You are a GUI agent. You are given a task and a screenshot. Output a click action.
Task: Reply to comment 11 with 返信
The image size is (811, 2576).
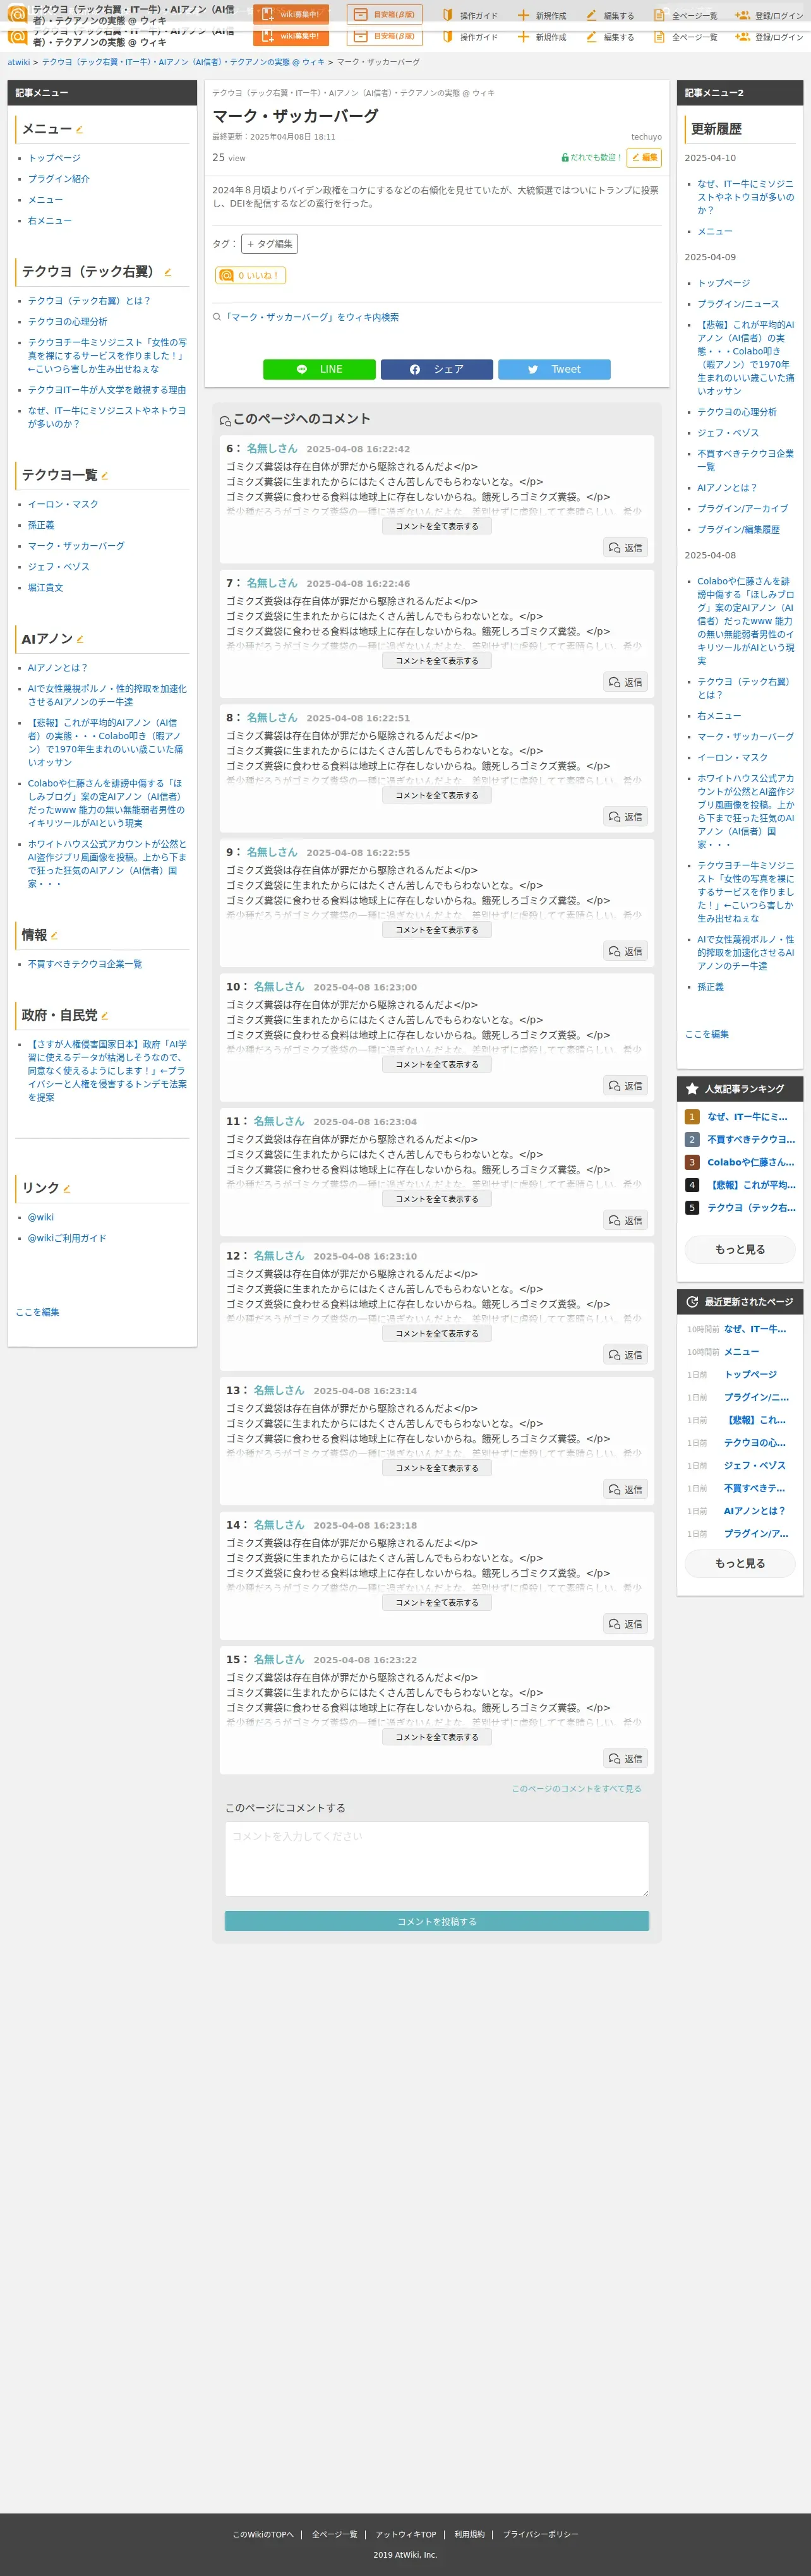tap(626, 1220)
